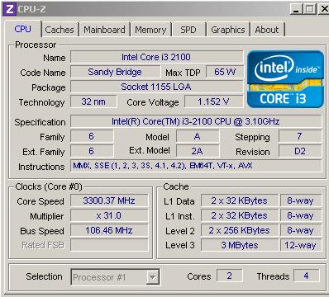
Task: Click the Stepping value '7'
Action: point(300,136)
